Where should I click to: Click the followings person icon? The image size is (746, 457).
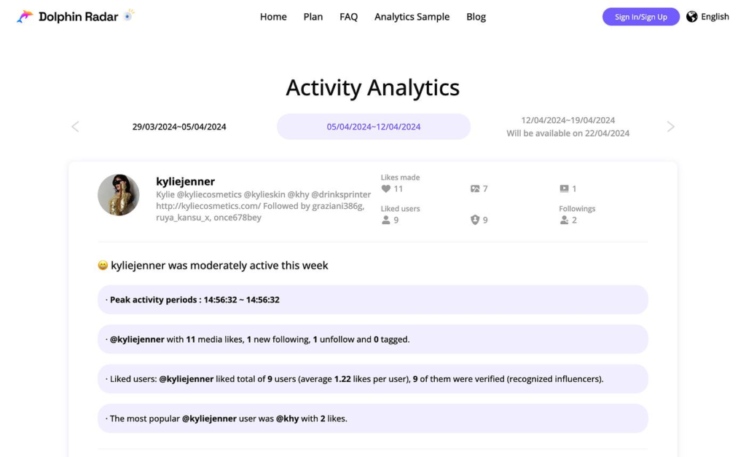tap(565, 220)
